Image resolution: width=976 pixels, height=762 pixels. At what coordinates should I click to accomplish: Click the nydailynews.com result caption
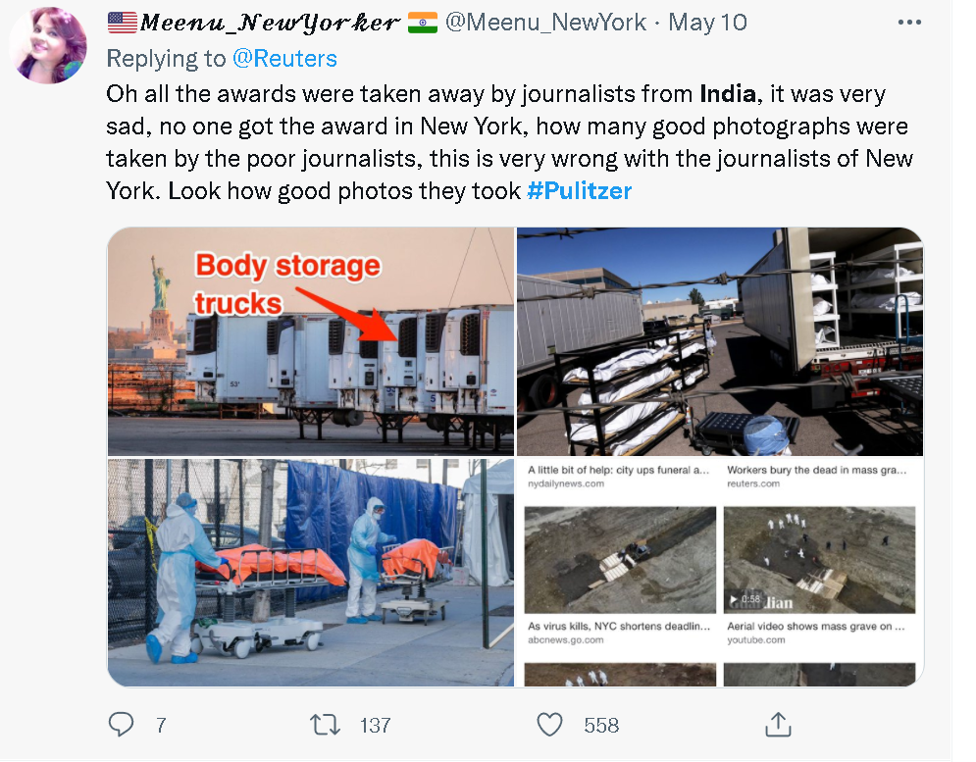(618, 471)
